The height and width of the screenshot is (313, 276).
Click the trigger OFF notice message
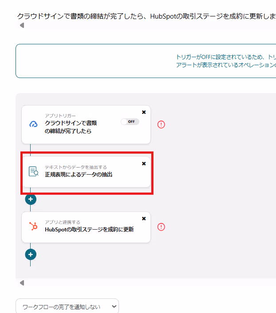pyautogui.click(x=226, y=61)
